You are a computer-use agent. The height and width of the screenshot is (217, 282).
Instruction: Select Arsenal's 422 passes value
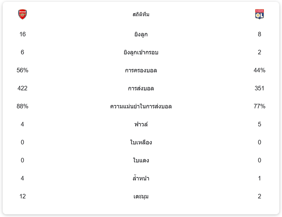click(22, 88)
